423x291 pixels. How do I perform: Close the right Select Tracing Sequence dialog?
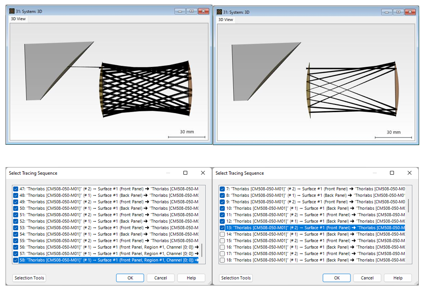(x=409, y=173)
